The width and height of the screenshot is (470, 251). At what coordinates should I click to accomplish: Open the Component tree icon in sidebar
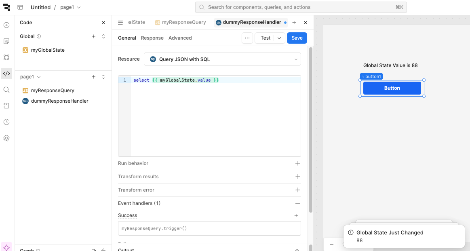(6, 57)
